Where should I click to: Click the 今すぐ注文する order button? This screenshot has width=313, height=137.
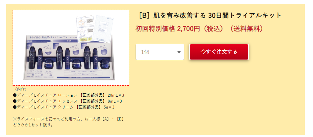coord(219,52)
